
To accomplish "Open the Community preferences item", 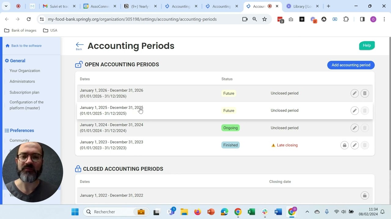I will [x=20, y=141].
